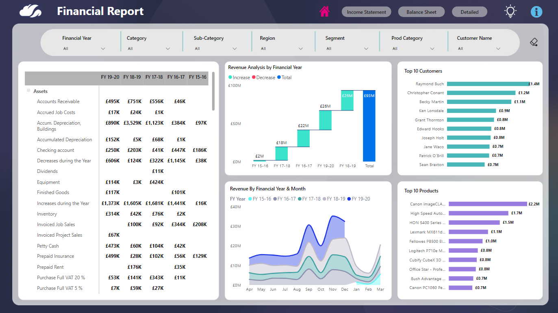This screenshot has height=313, width=558.
Task: Click the £1,373K value cell
Action: pos(111,203)
